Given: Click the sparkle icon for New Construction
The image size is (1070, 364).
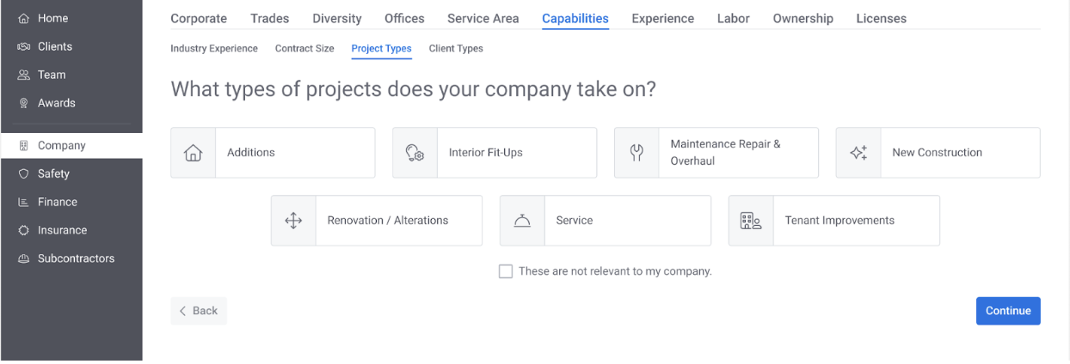Looking at the screenshot, I should [858, 153].
